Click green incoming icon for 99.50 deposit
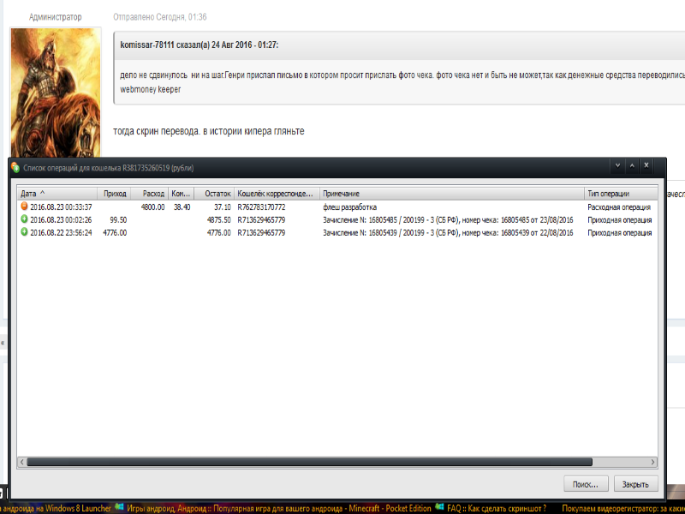685x514 pixels. click(24, 219)
